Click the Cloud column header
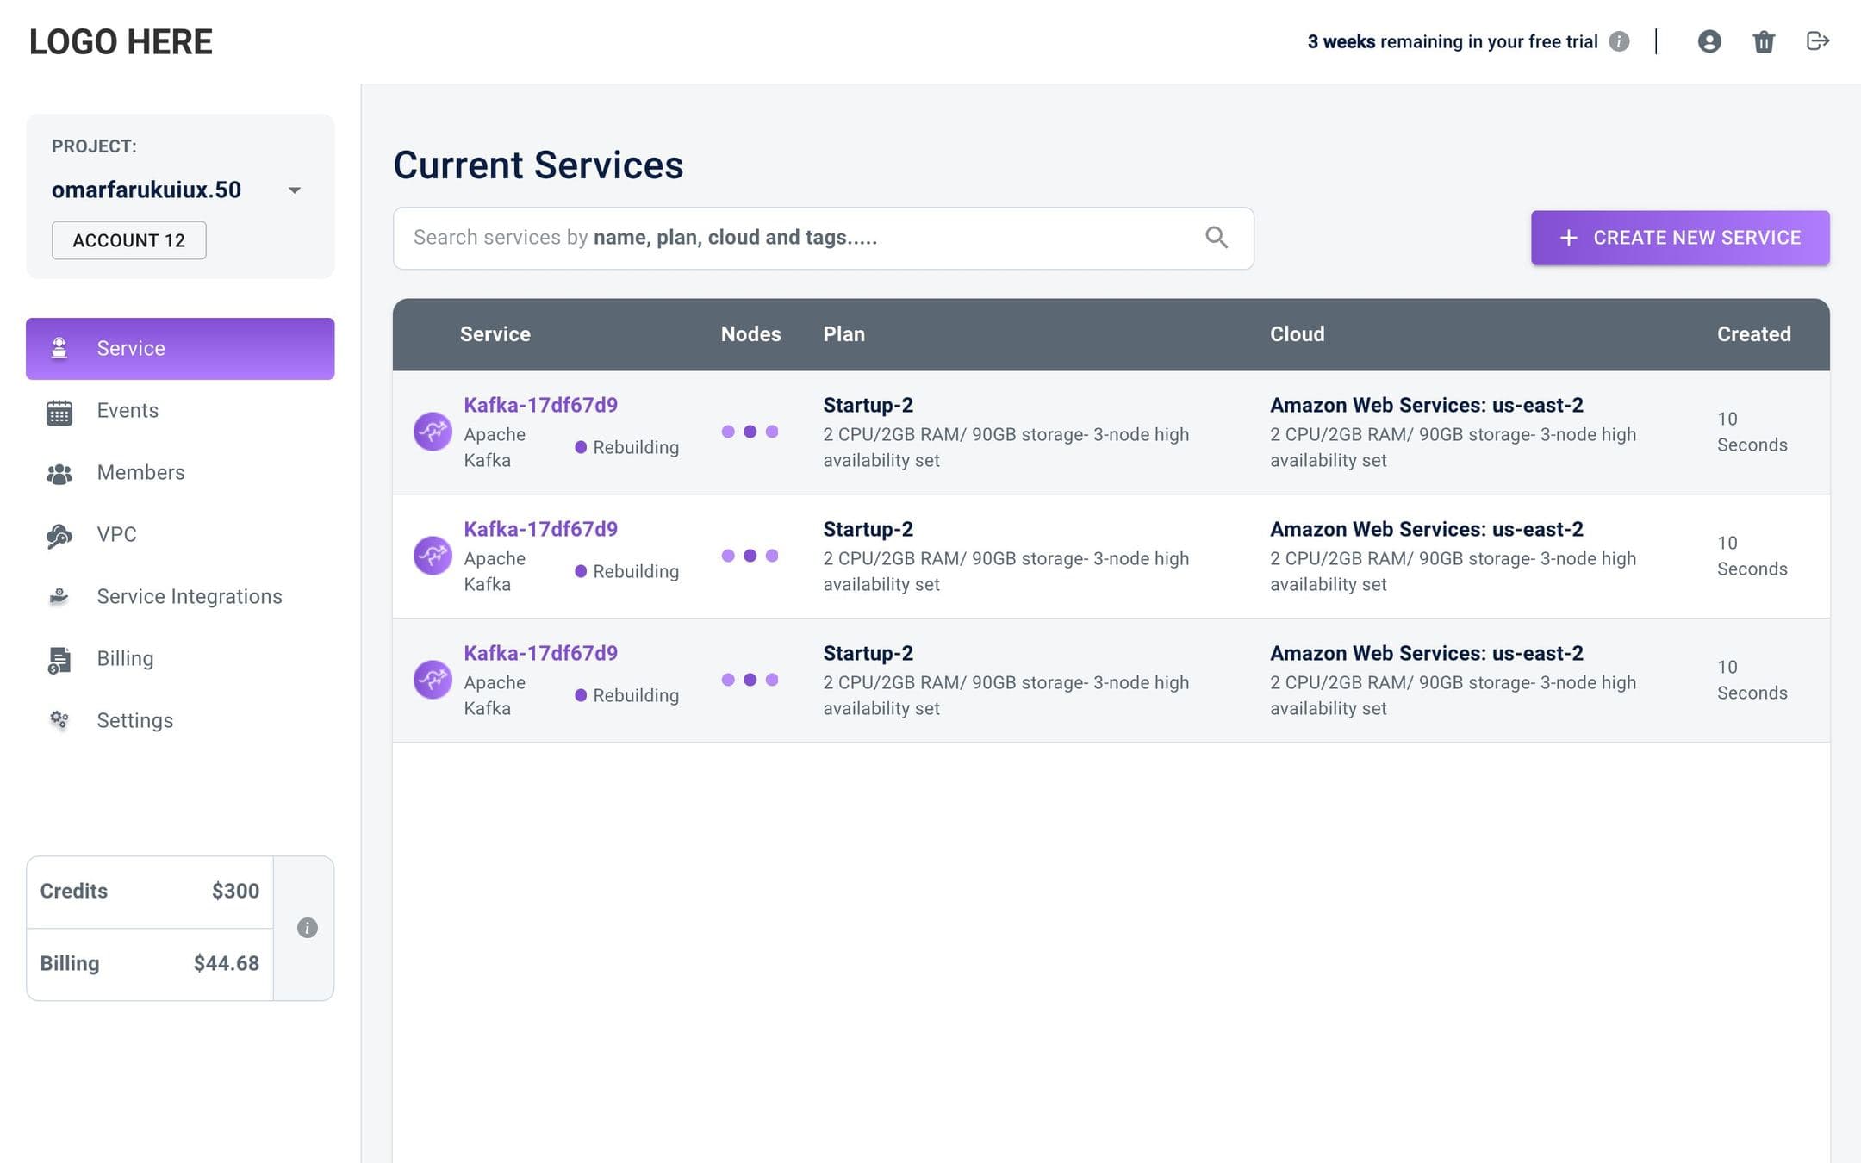 [x=1297, y=334]
